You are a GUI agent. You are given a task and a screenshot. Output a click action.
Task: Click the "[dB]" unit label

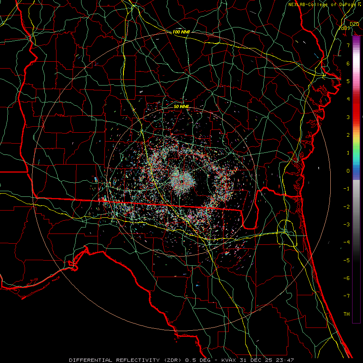344,28
